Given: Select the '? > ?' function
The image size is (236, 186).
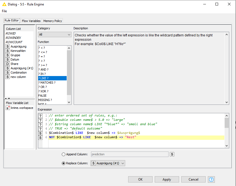Looking at the screenshot, I should point(52,61).
